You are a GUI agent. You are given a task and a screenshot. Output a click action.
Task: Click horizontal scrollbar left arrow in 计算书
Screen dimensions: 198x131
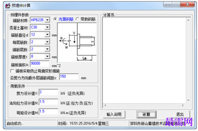pos(105,105)
